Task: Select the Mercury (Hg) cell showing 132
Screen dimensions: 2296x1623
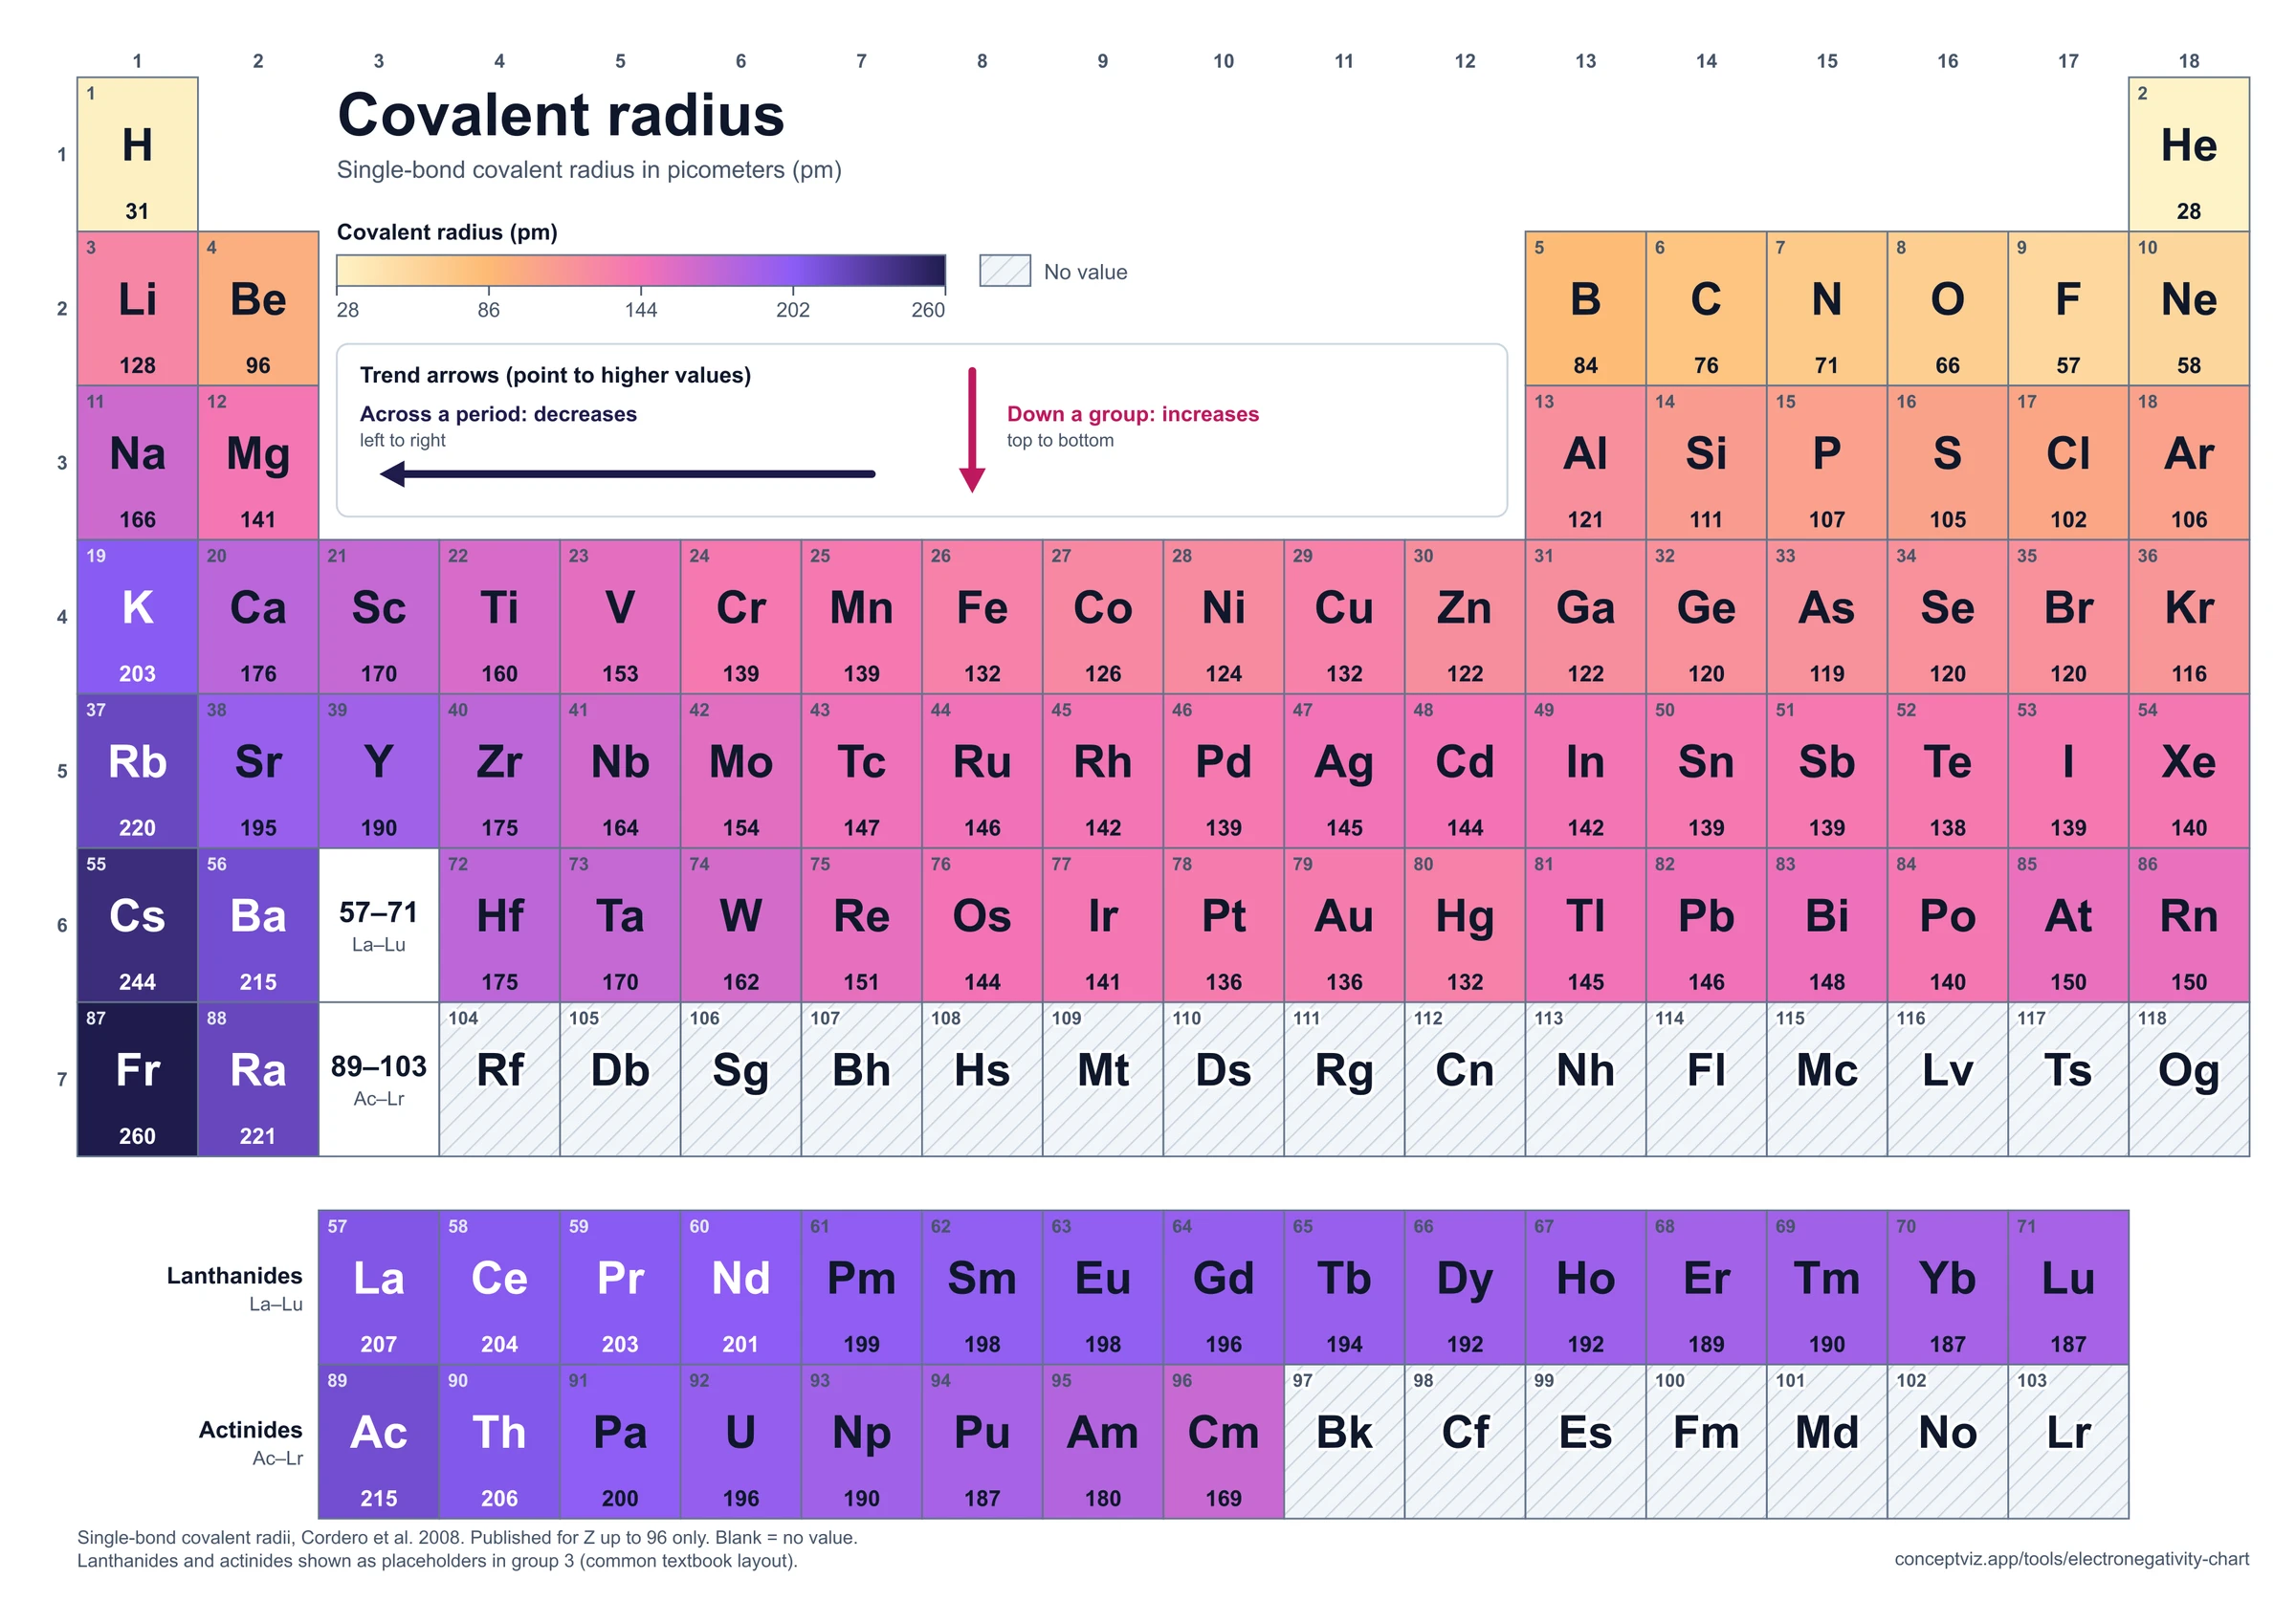Action: point(1465,925)
